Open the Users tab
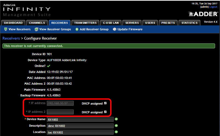The image size is (220, 136). (150, 23)
